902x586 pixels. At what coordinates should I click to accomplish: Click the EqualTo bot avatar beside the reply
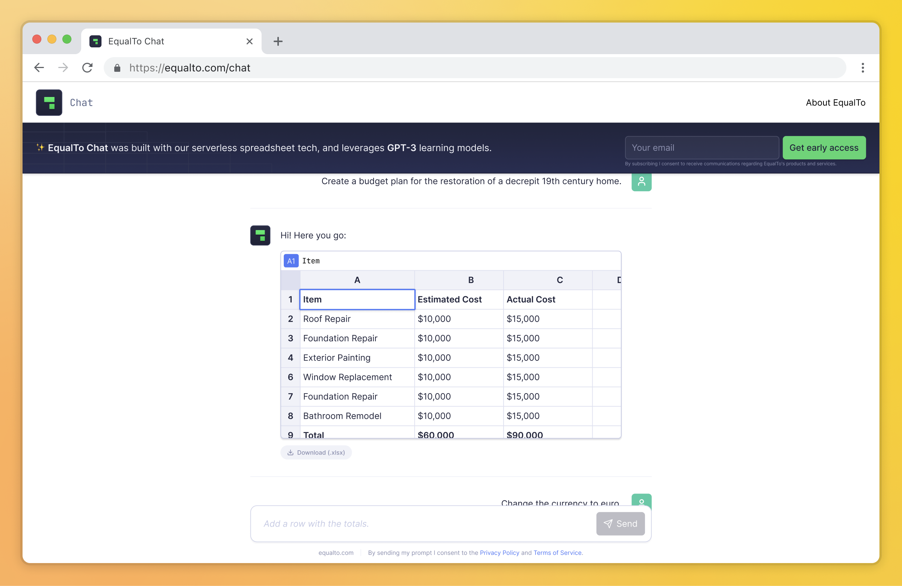[260, 235]
